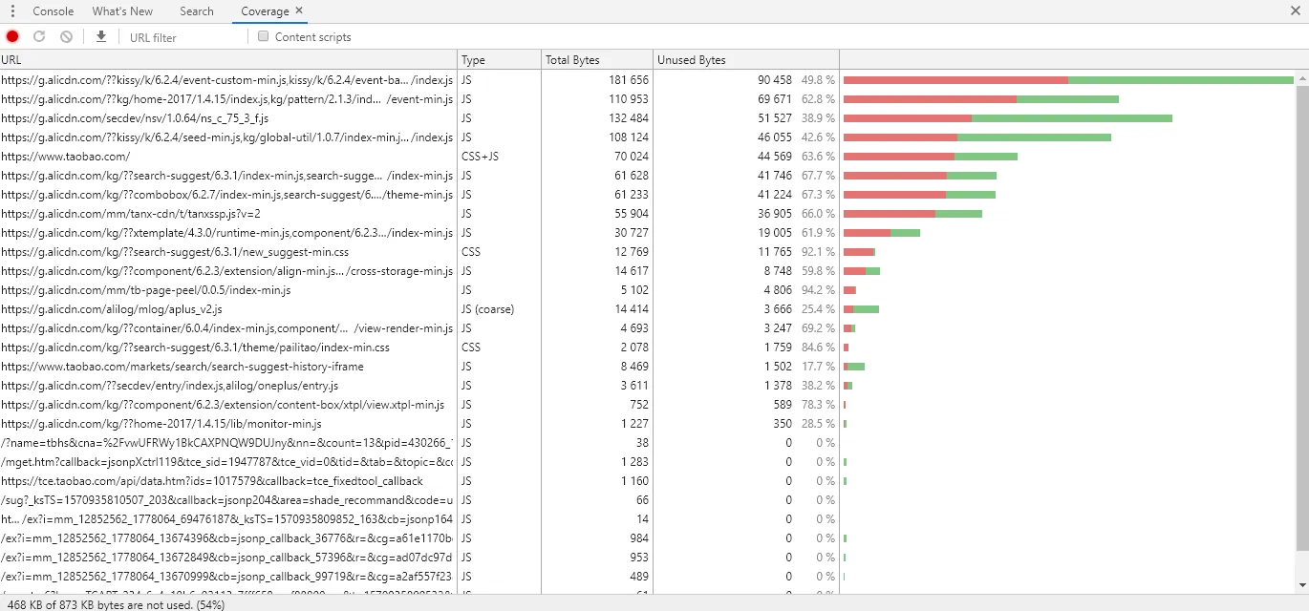Enable the Content scripts checkbox
The width and height of the screenshot is (1309, 611).
(x=264, y=36)
